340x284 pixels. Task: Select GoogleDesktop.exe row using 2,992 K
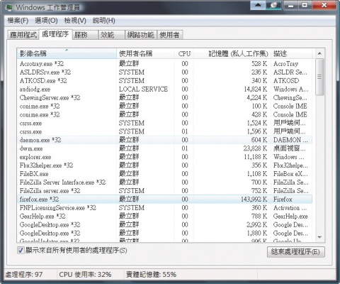[165, 224]
